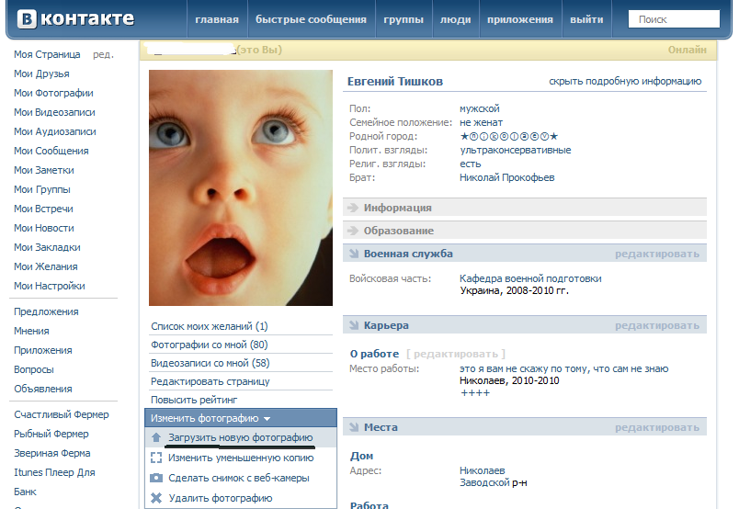Select Изменить уменьшенную копию
The image size is (739, 509).
(x=241, y=458)
